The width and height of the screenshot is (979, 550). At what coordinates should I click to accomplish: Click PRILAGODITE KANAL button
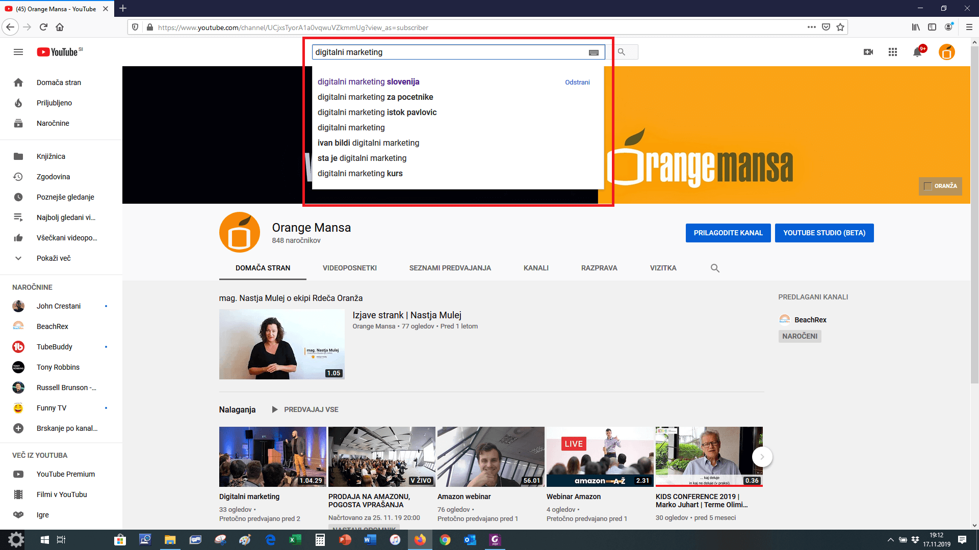[x=728, y=233]
